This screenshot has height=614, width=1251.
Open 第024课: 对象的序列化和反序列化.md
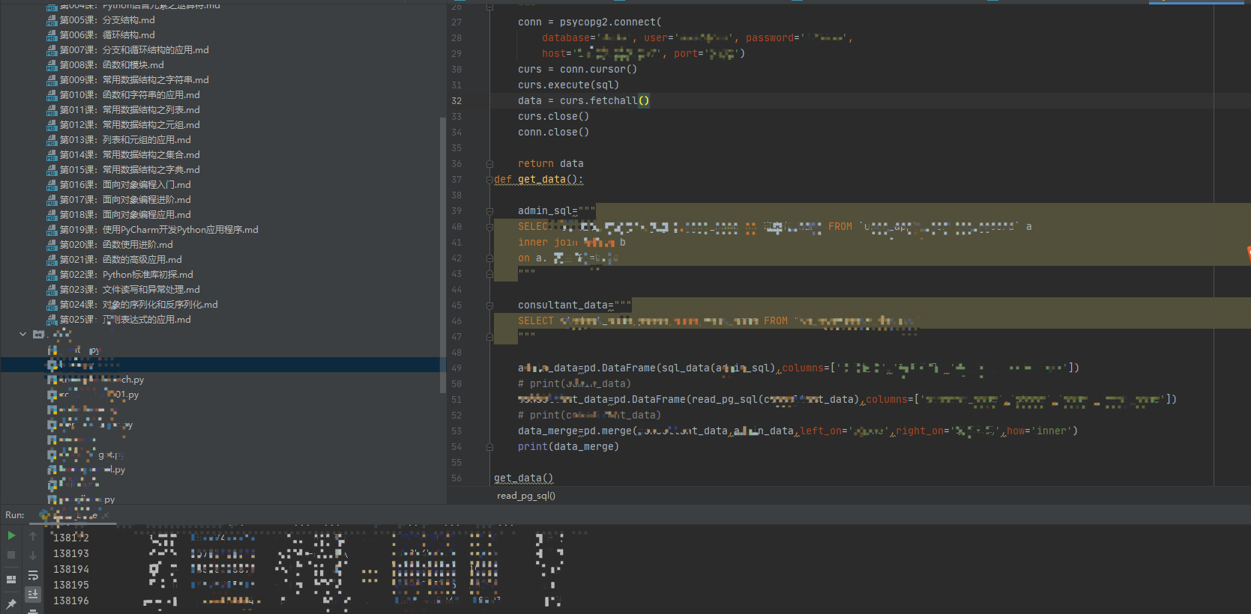139,305
